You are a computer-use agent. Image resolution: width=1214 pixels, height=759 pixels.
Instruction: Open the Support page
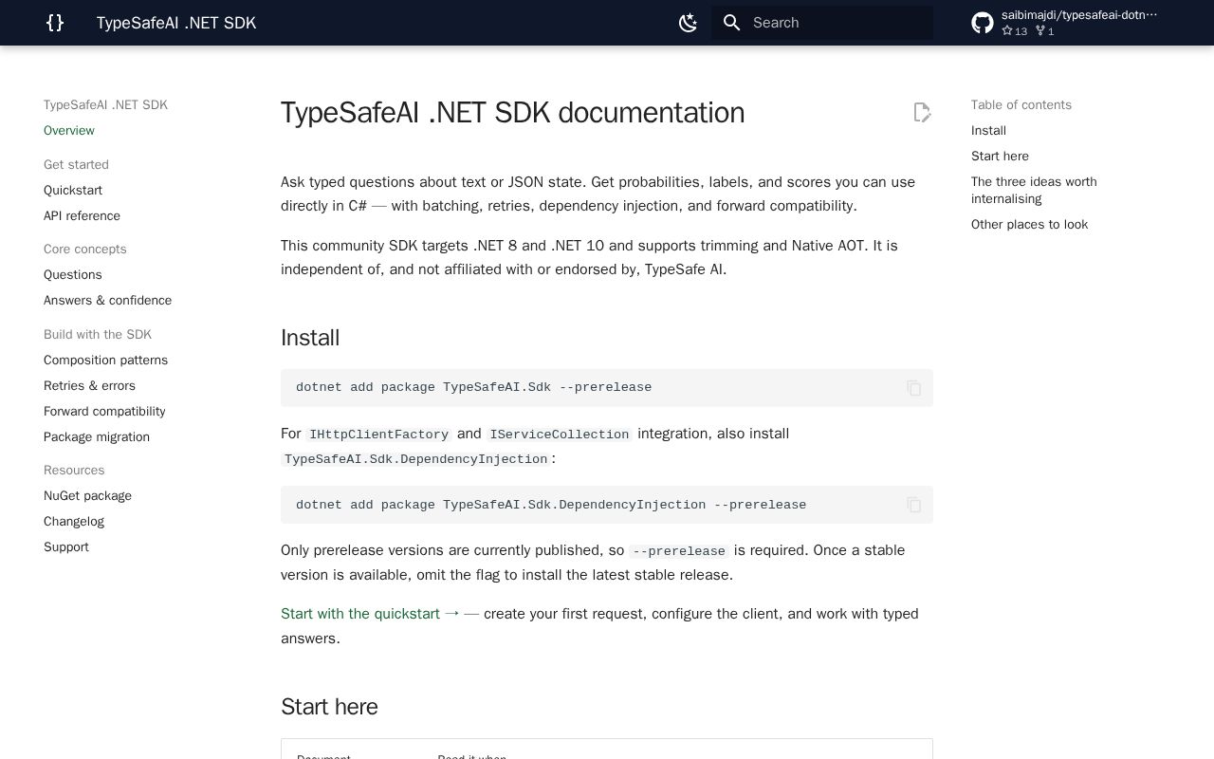point(66,547)
